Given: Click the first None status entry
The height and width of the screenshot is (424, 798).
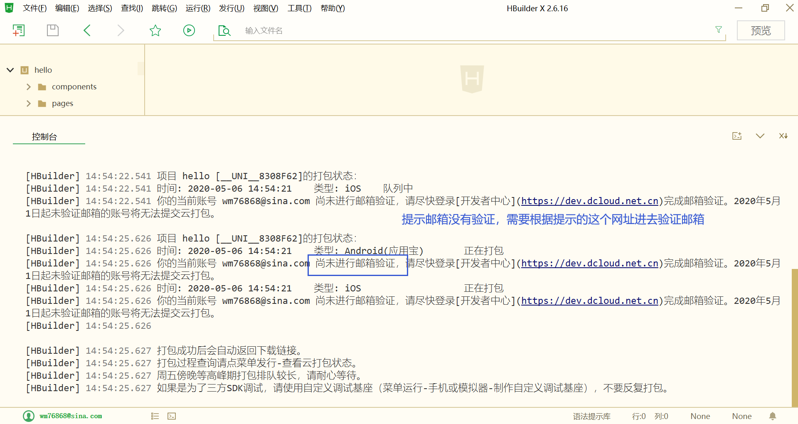Looking at the screenshot, I should pyautogui.click(x=700, y=416).
